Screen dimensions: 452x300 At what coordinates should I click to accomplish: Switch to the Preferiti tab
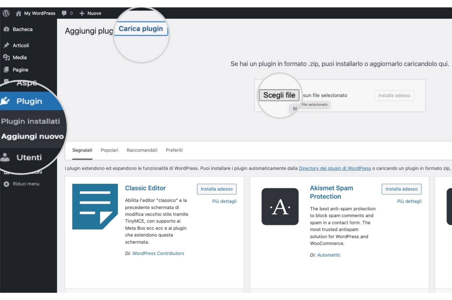[x=174, y=150]
